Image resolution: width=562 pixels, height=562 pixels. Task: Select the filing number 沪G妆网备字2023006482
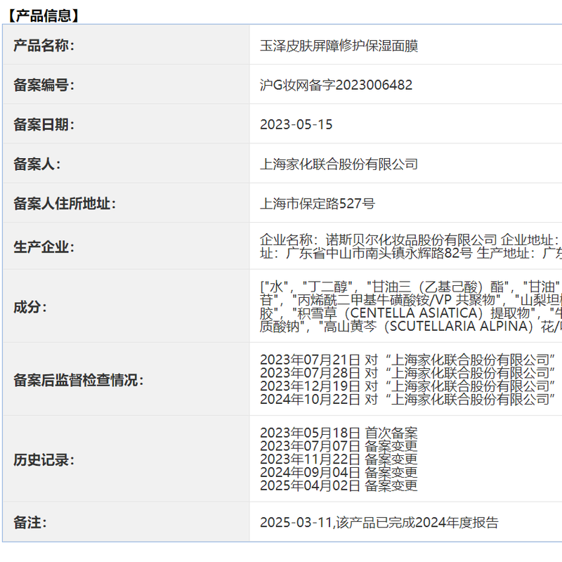336,85
